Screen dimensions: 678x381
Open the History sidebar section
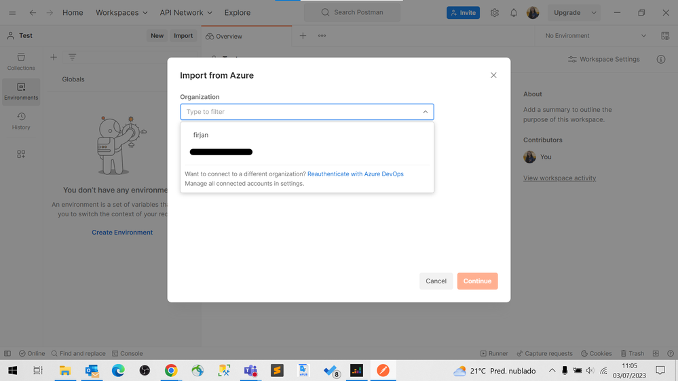click(x=21, y=121)
